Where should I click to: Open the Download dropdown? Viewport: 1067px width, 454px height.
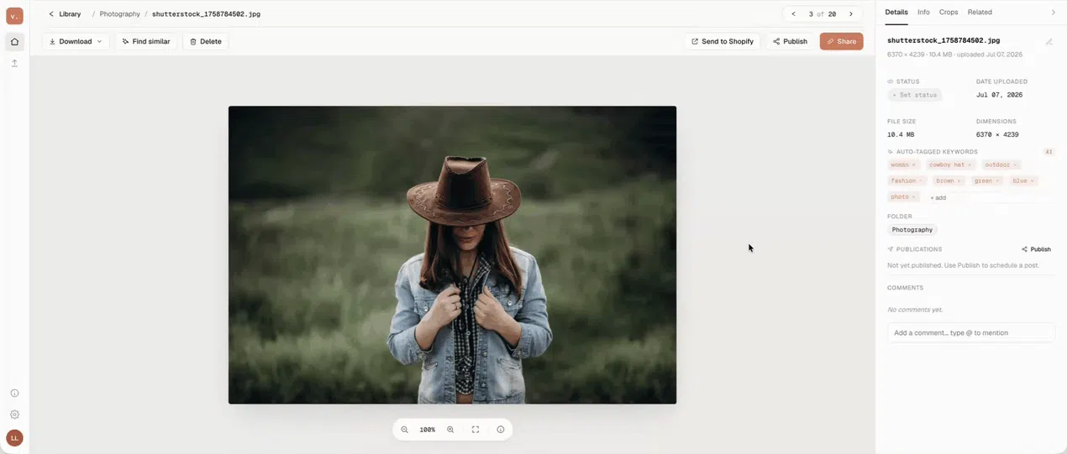tap(76, 41)
